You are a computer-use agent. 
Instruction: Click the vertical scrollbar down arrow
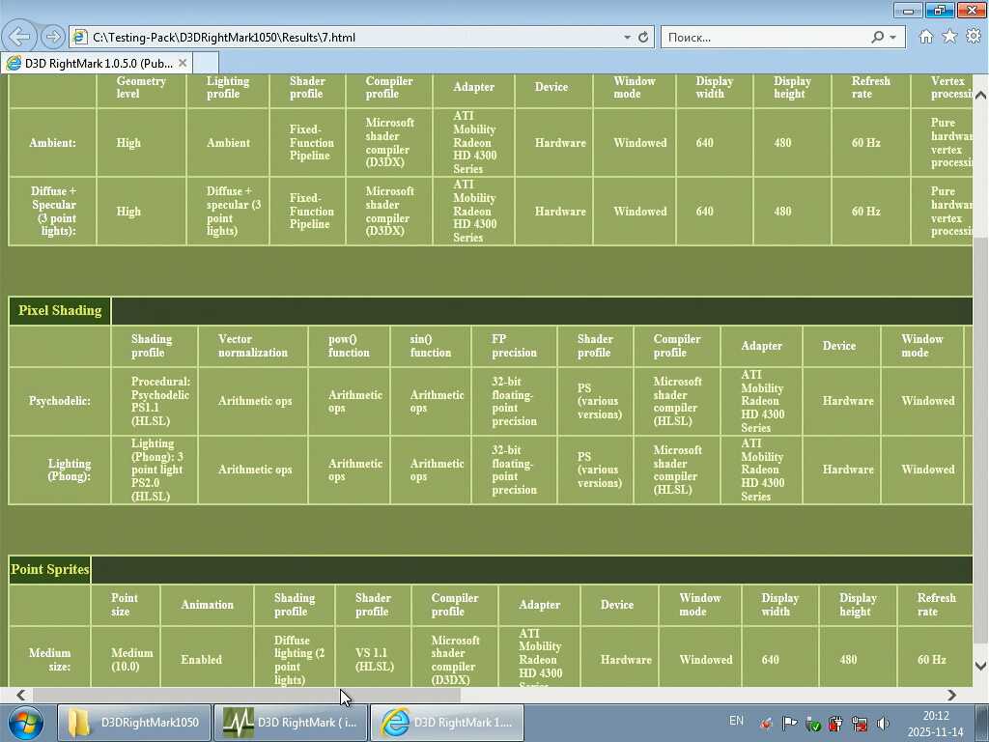click(980, 666)
